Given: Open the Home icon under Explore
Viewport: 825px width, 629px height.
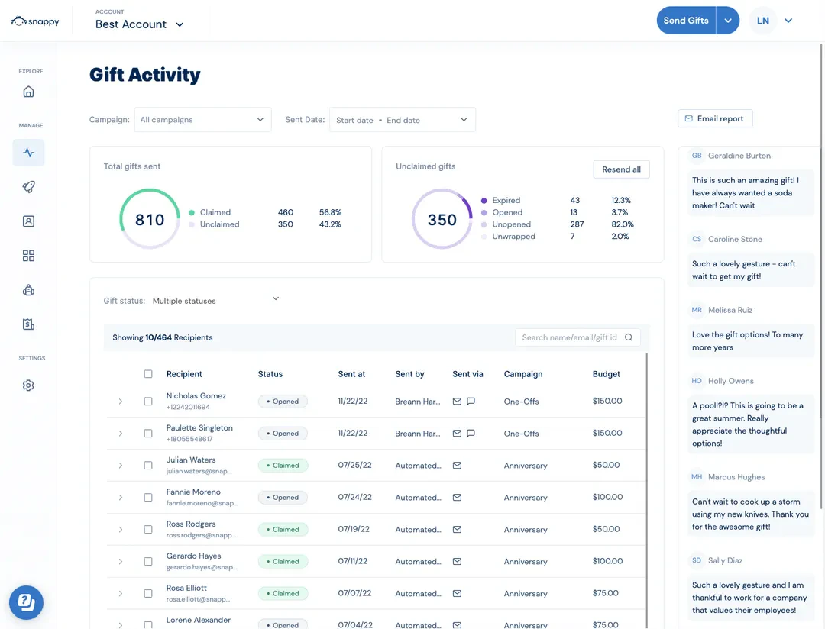Looking at the screenshot, I should [28, 92].
